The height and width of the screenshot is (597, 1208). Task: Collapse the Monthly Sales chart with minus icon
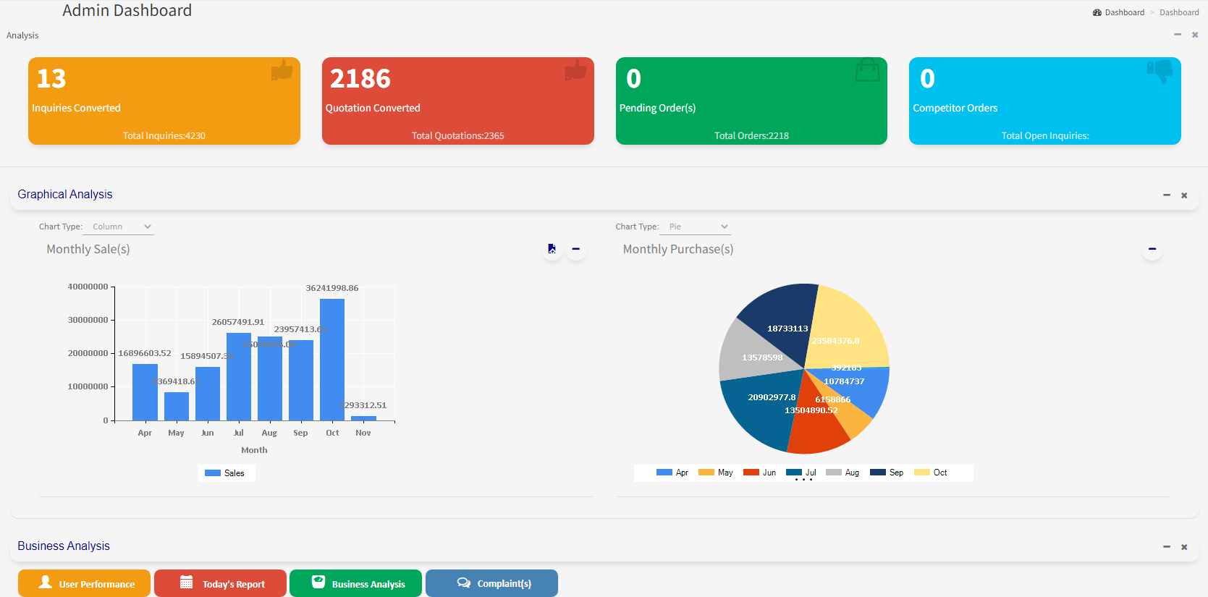pyautogui.click(x=576, y=249)
